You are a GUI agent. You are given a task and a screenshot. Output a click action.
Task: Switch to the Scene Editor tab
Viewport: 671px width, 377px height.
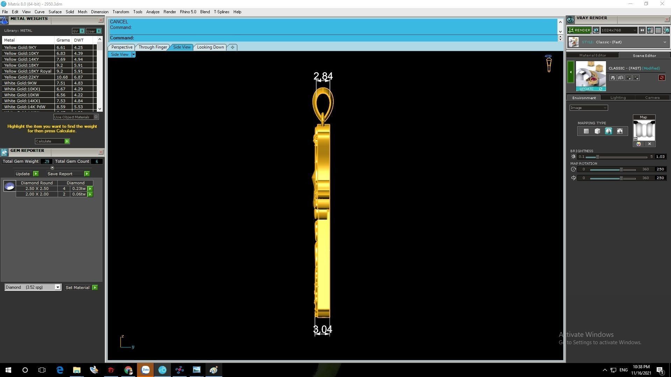(644, 56)
